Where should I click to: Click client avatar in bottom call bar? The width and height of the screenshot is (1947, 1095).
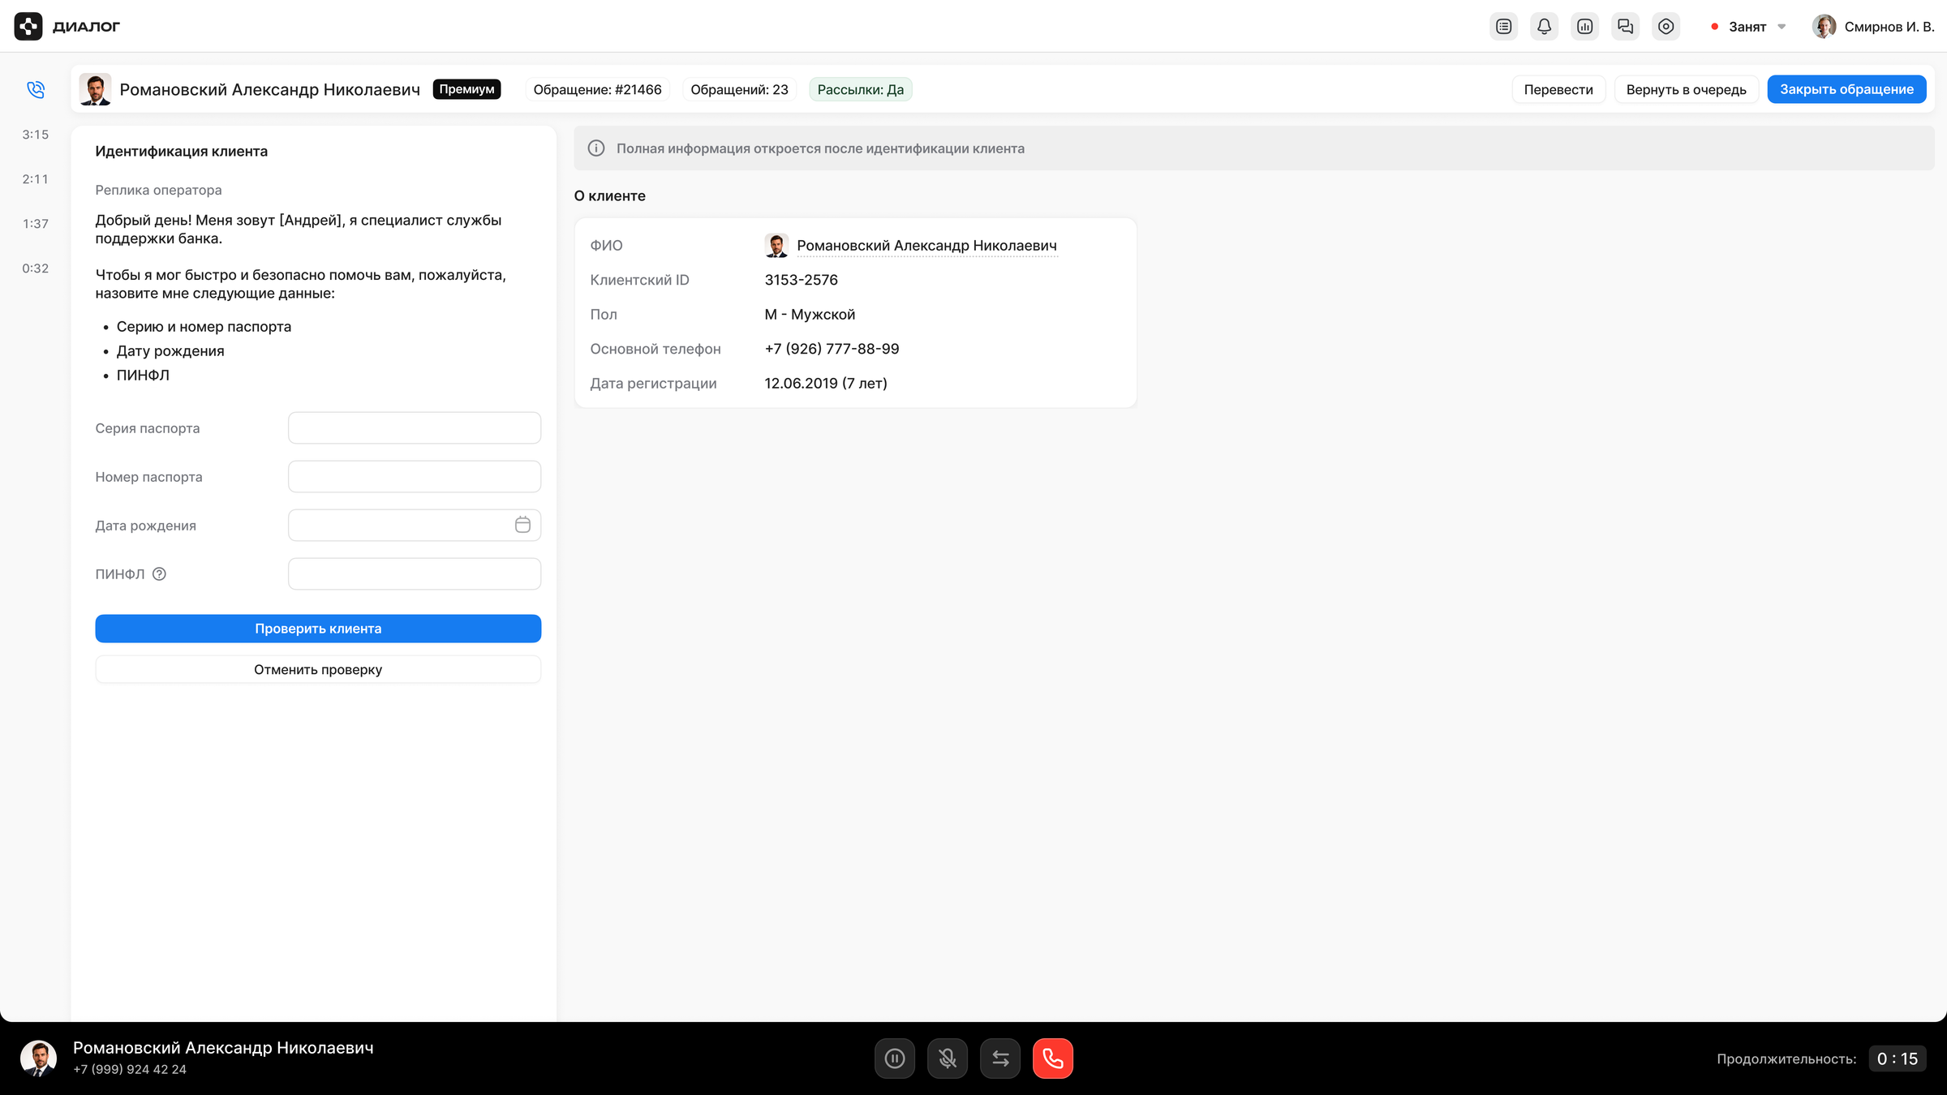click(38, 1058)
